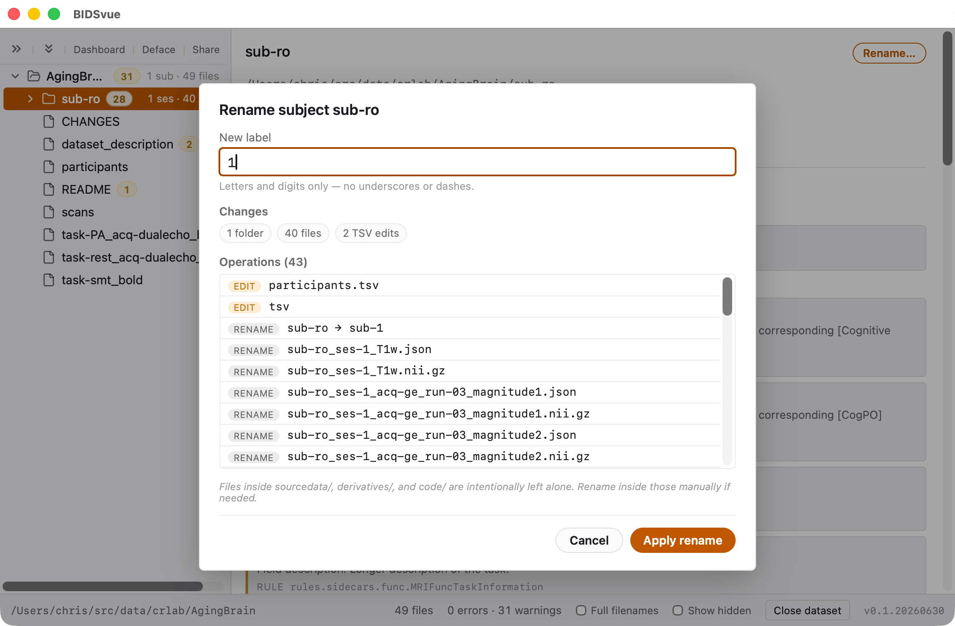Click the 1 folder changes chip
The height and width of the screenshot is (626, 955).
coord(245,233)
